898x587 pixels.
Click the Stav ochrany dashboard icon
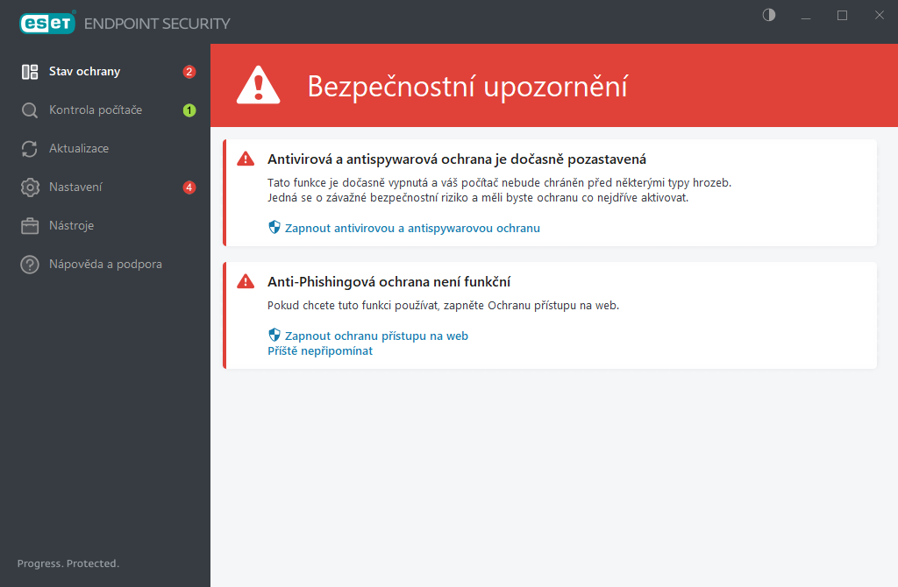pos(30,72)
